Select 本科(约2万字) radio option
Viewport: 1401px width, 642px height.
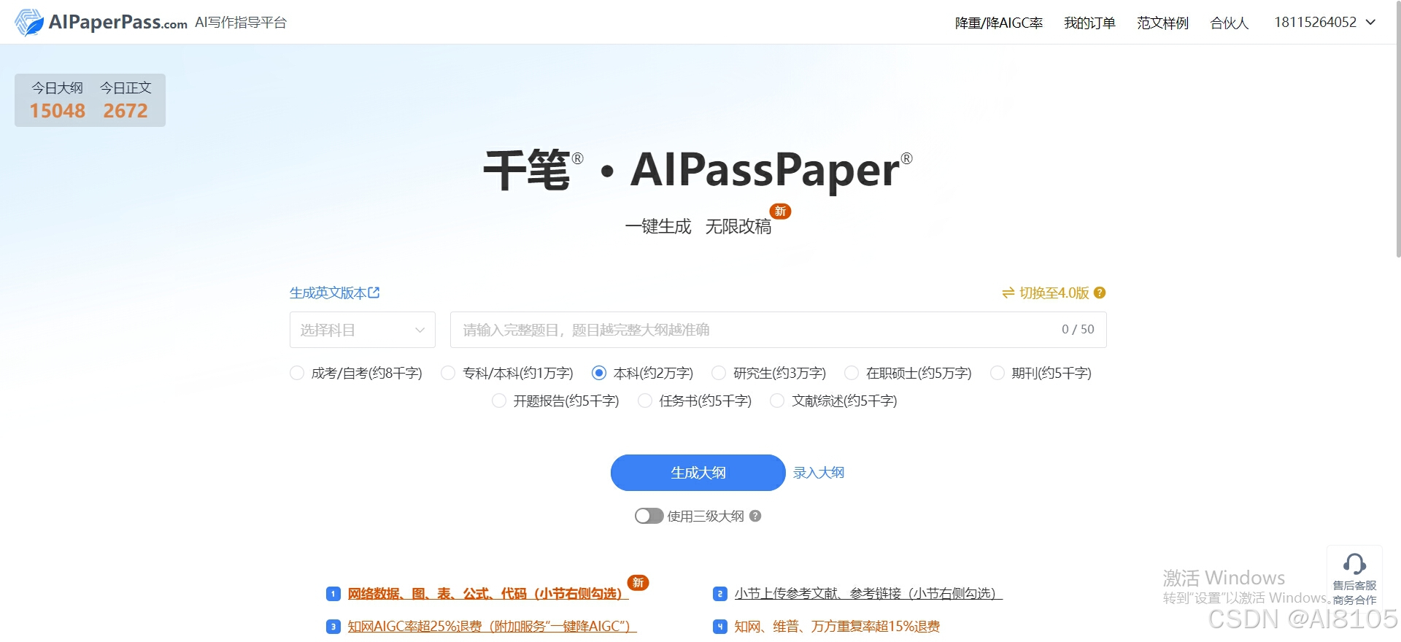pos(599,373)
